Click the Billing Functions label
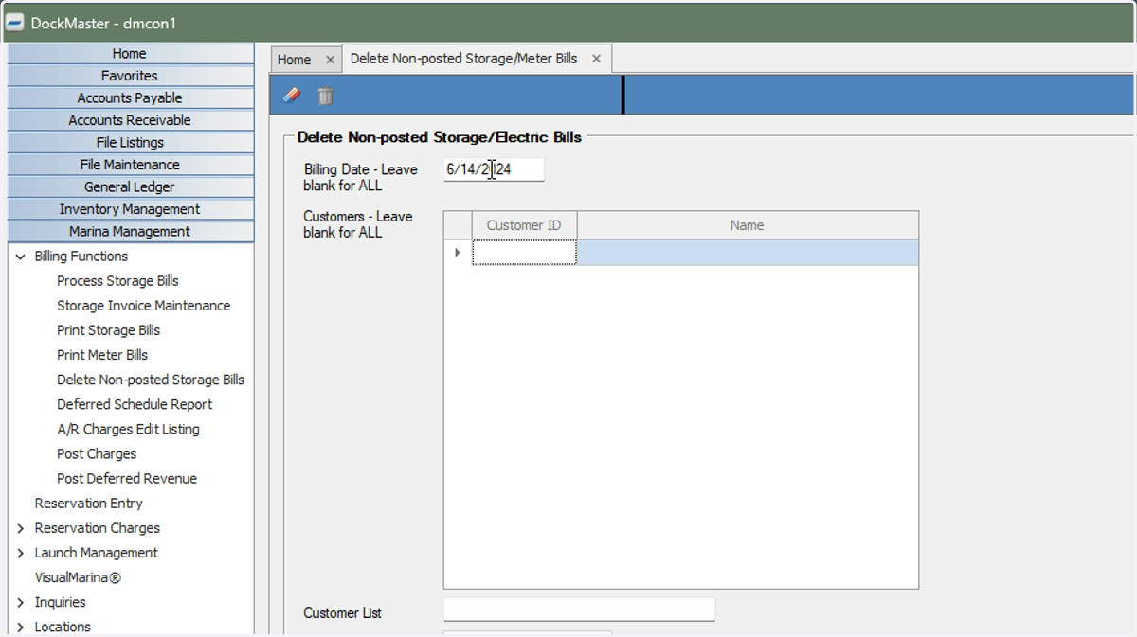 click(x=81, y=257)
